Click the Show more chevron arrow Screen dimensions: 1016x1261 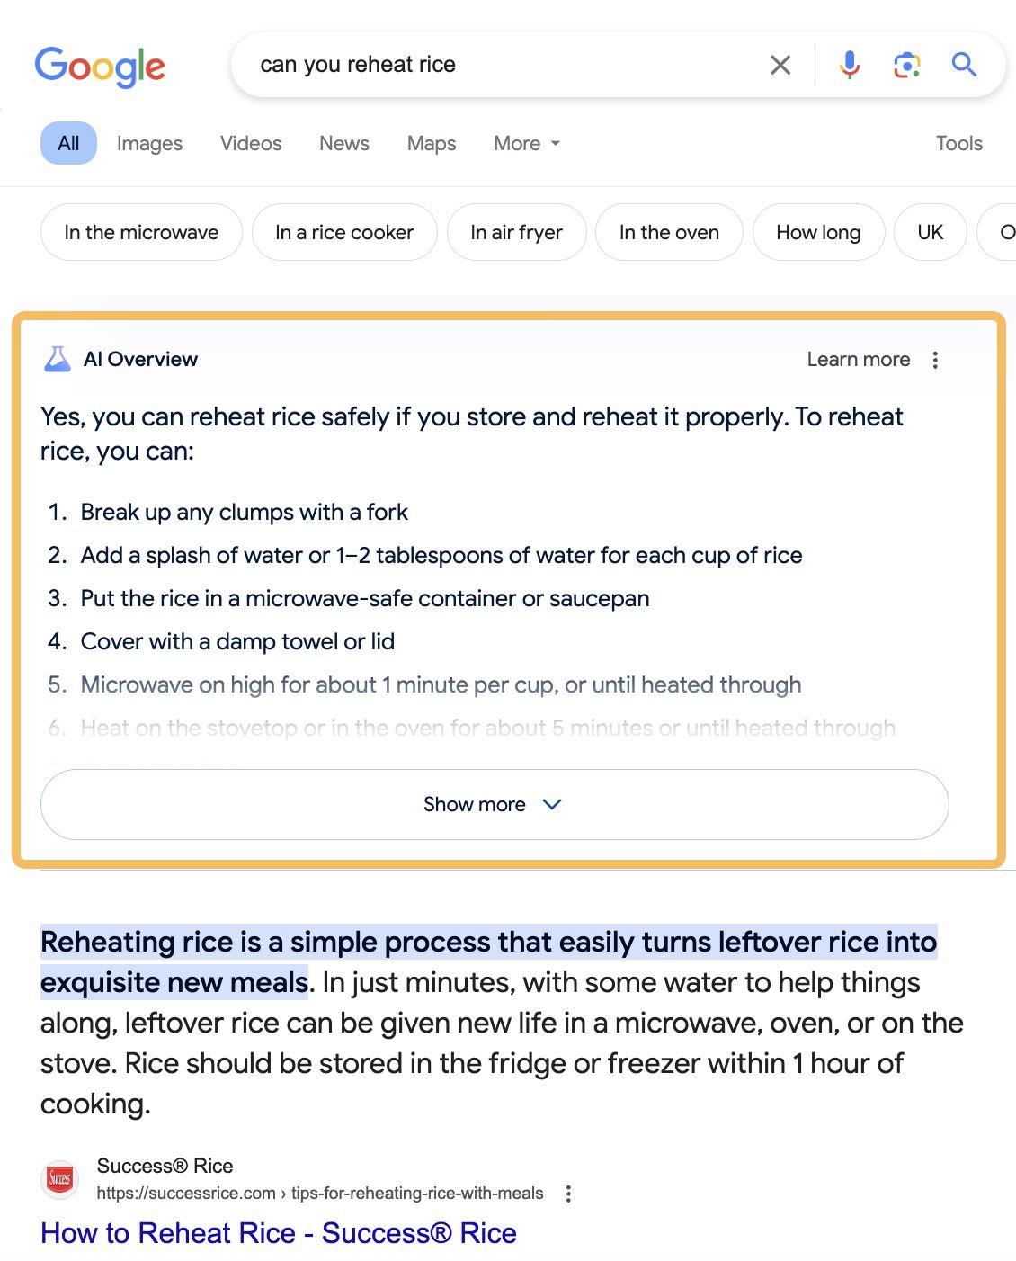(x=553, y=805)
